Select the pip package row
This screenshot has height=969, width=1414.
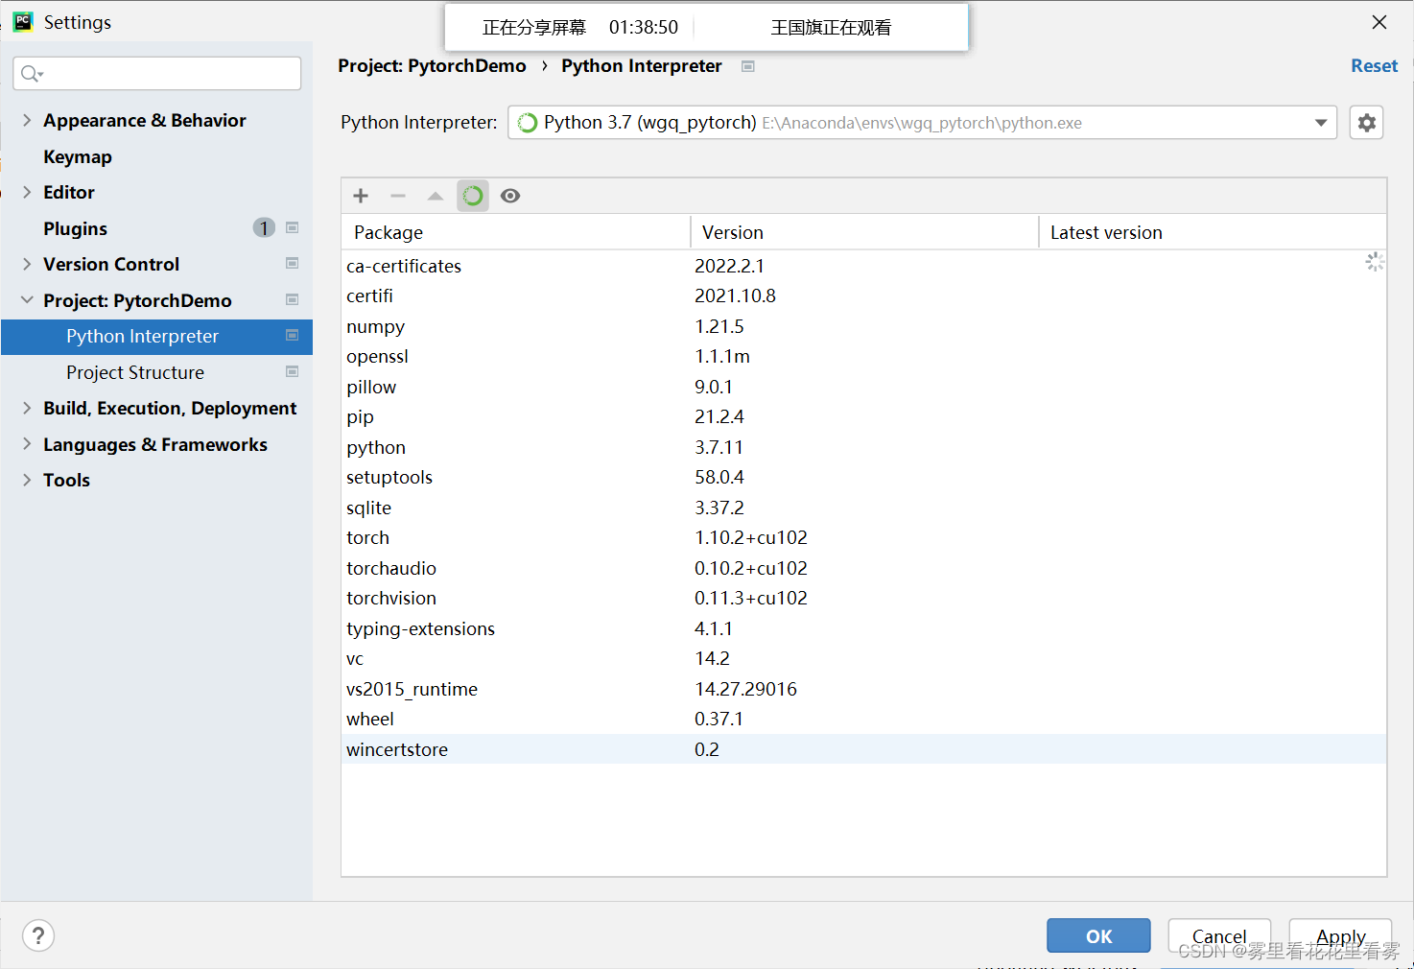[x=863, y=417]
